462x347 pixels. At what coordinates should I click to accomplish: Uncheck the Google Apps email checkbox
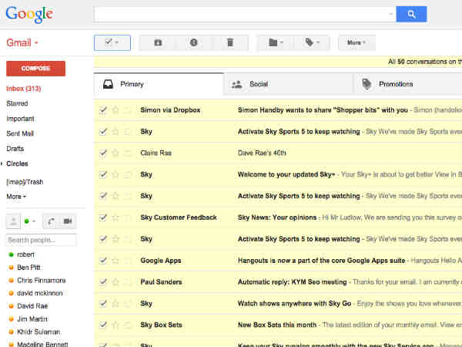point(103,261)
